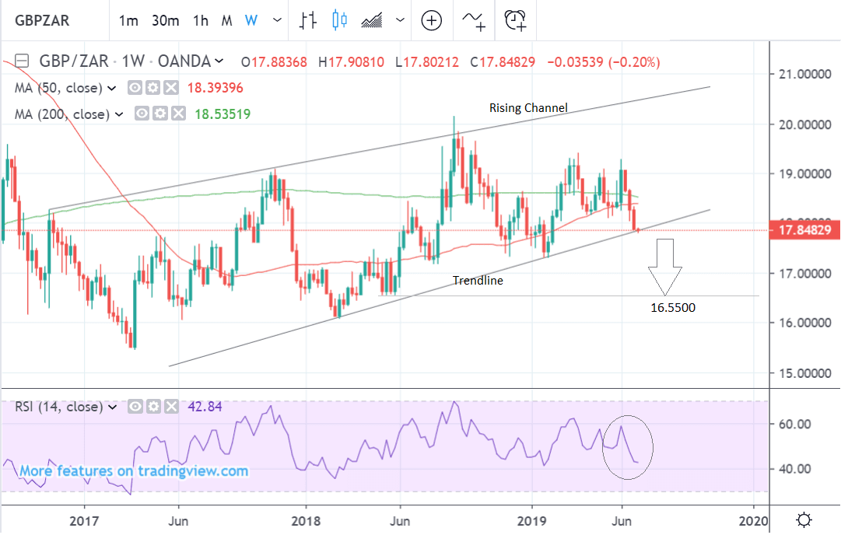
Task: Expand the RSI (14, close) dropdown chevron
Action: click(x=114, y=407)
